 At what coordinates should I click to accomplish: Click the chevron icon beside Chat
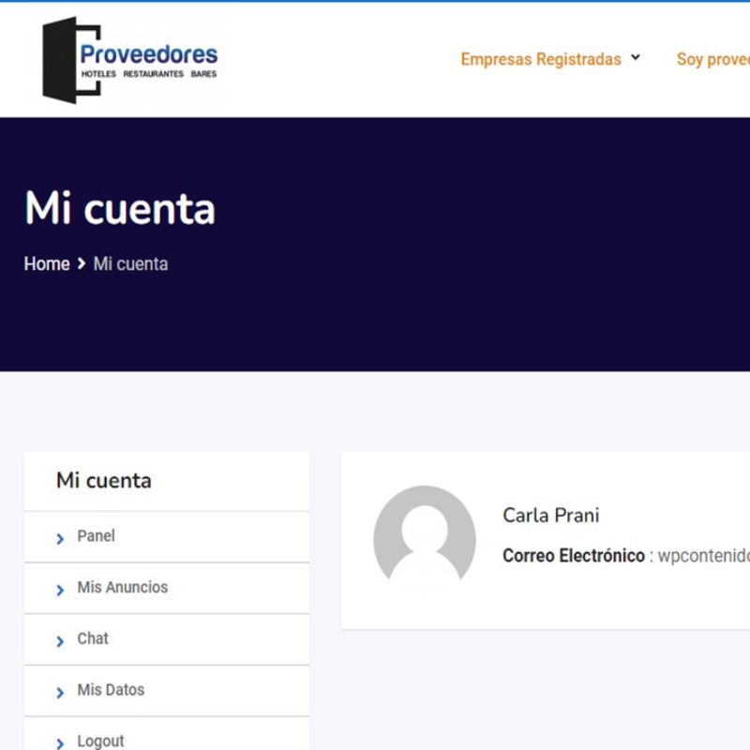click(60, 641)
